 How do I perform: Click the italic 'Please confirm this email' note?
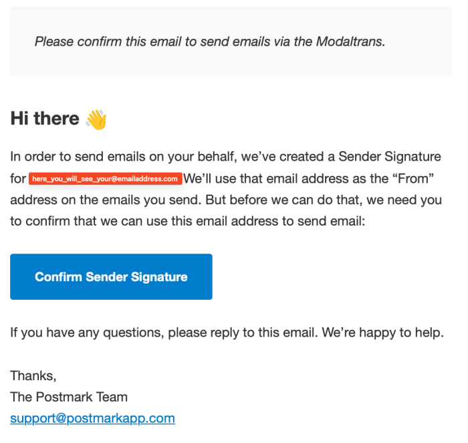[210, 41]
